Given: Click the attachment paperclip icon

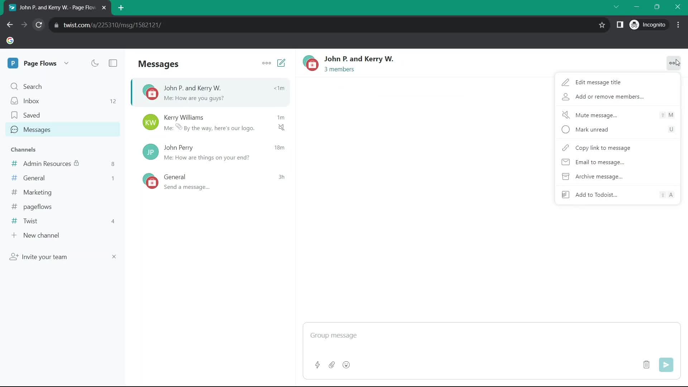Looking at the screenshot, I should (332, 364).
